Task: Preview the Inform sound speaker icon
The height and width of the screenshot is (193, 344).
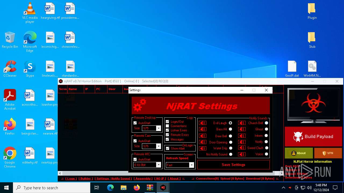Action: pyautogui.click(x=242, y=136)
